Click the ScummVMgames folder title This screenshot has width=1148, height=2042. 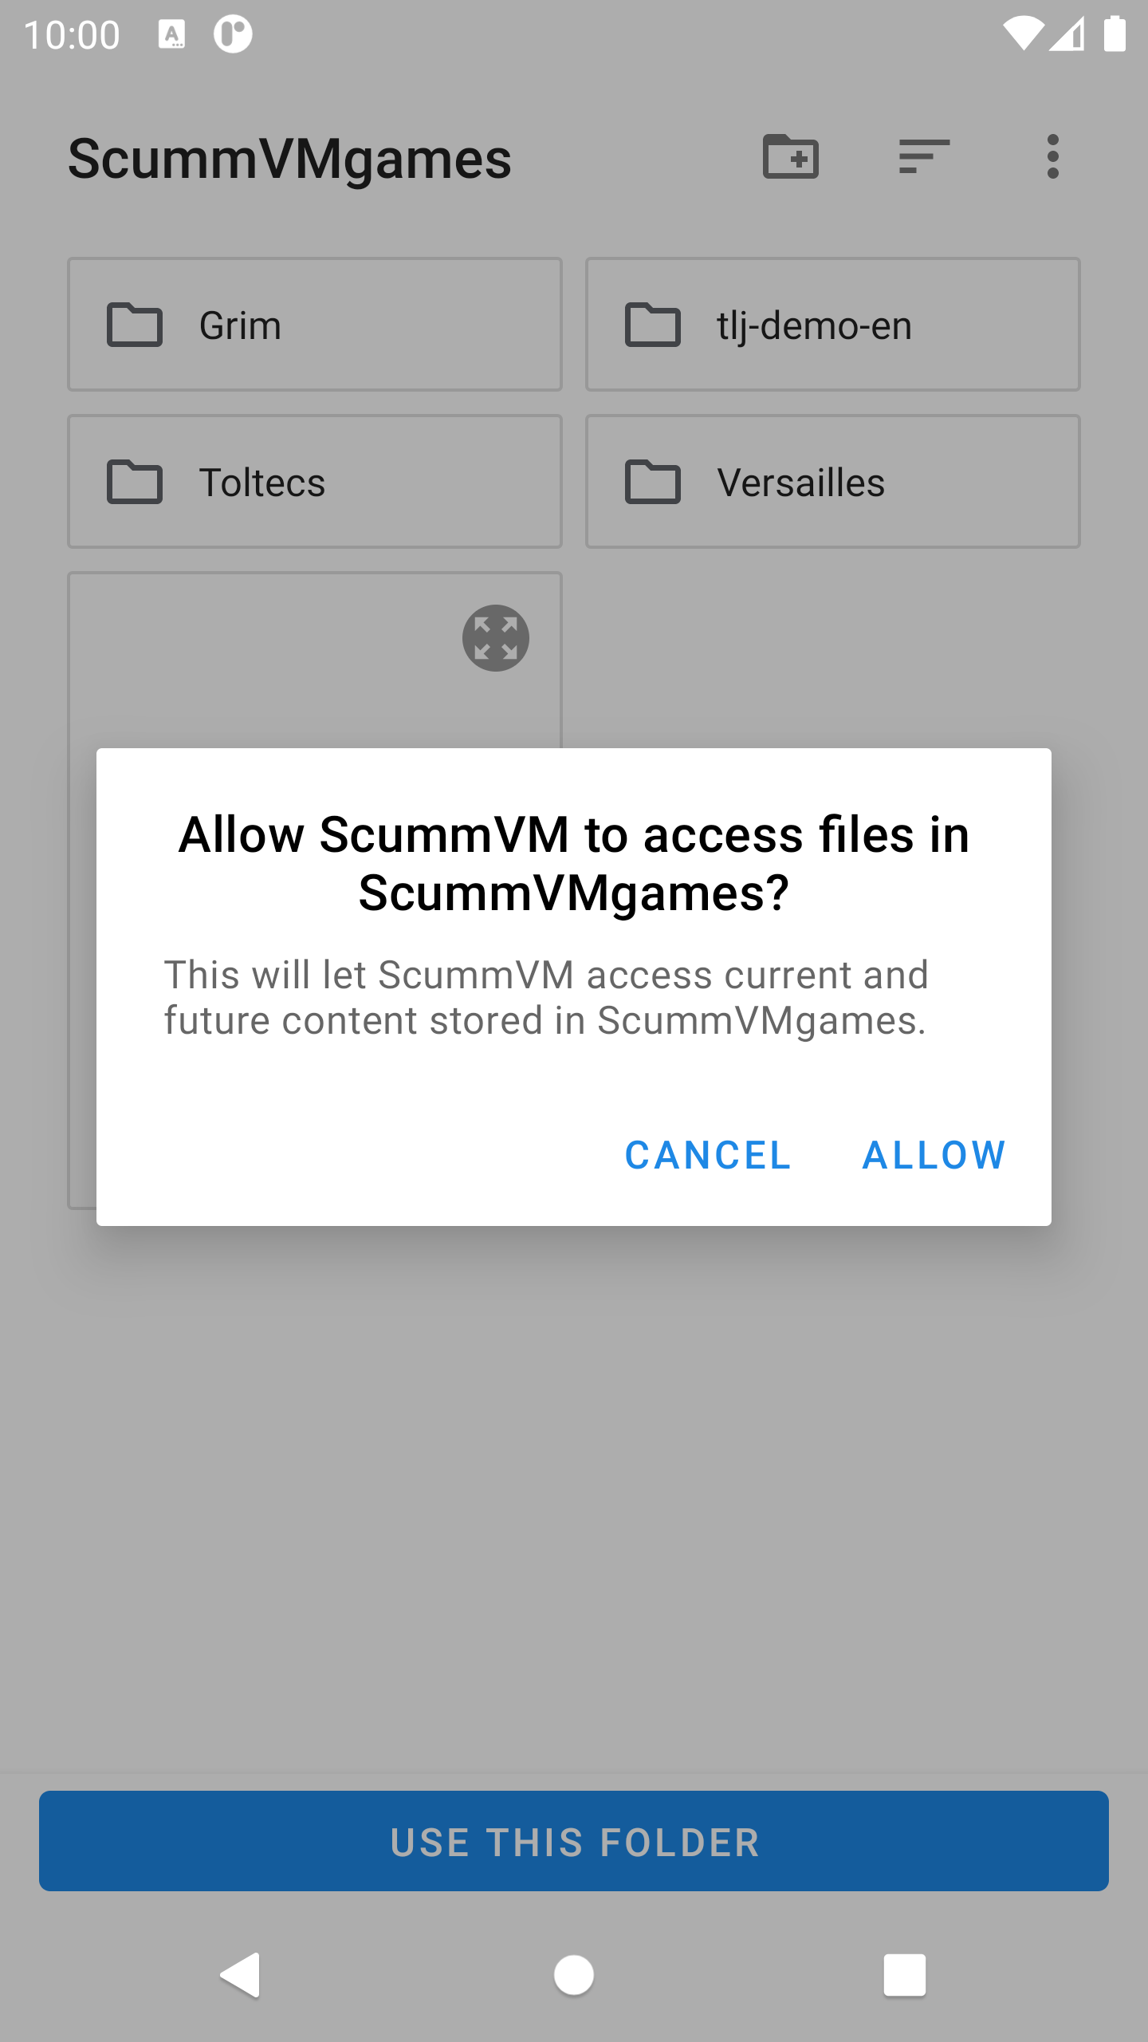click(289, 159)
